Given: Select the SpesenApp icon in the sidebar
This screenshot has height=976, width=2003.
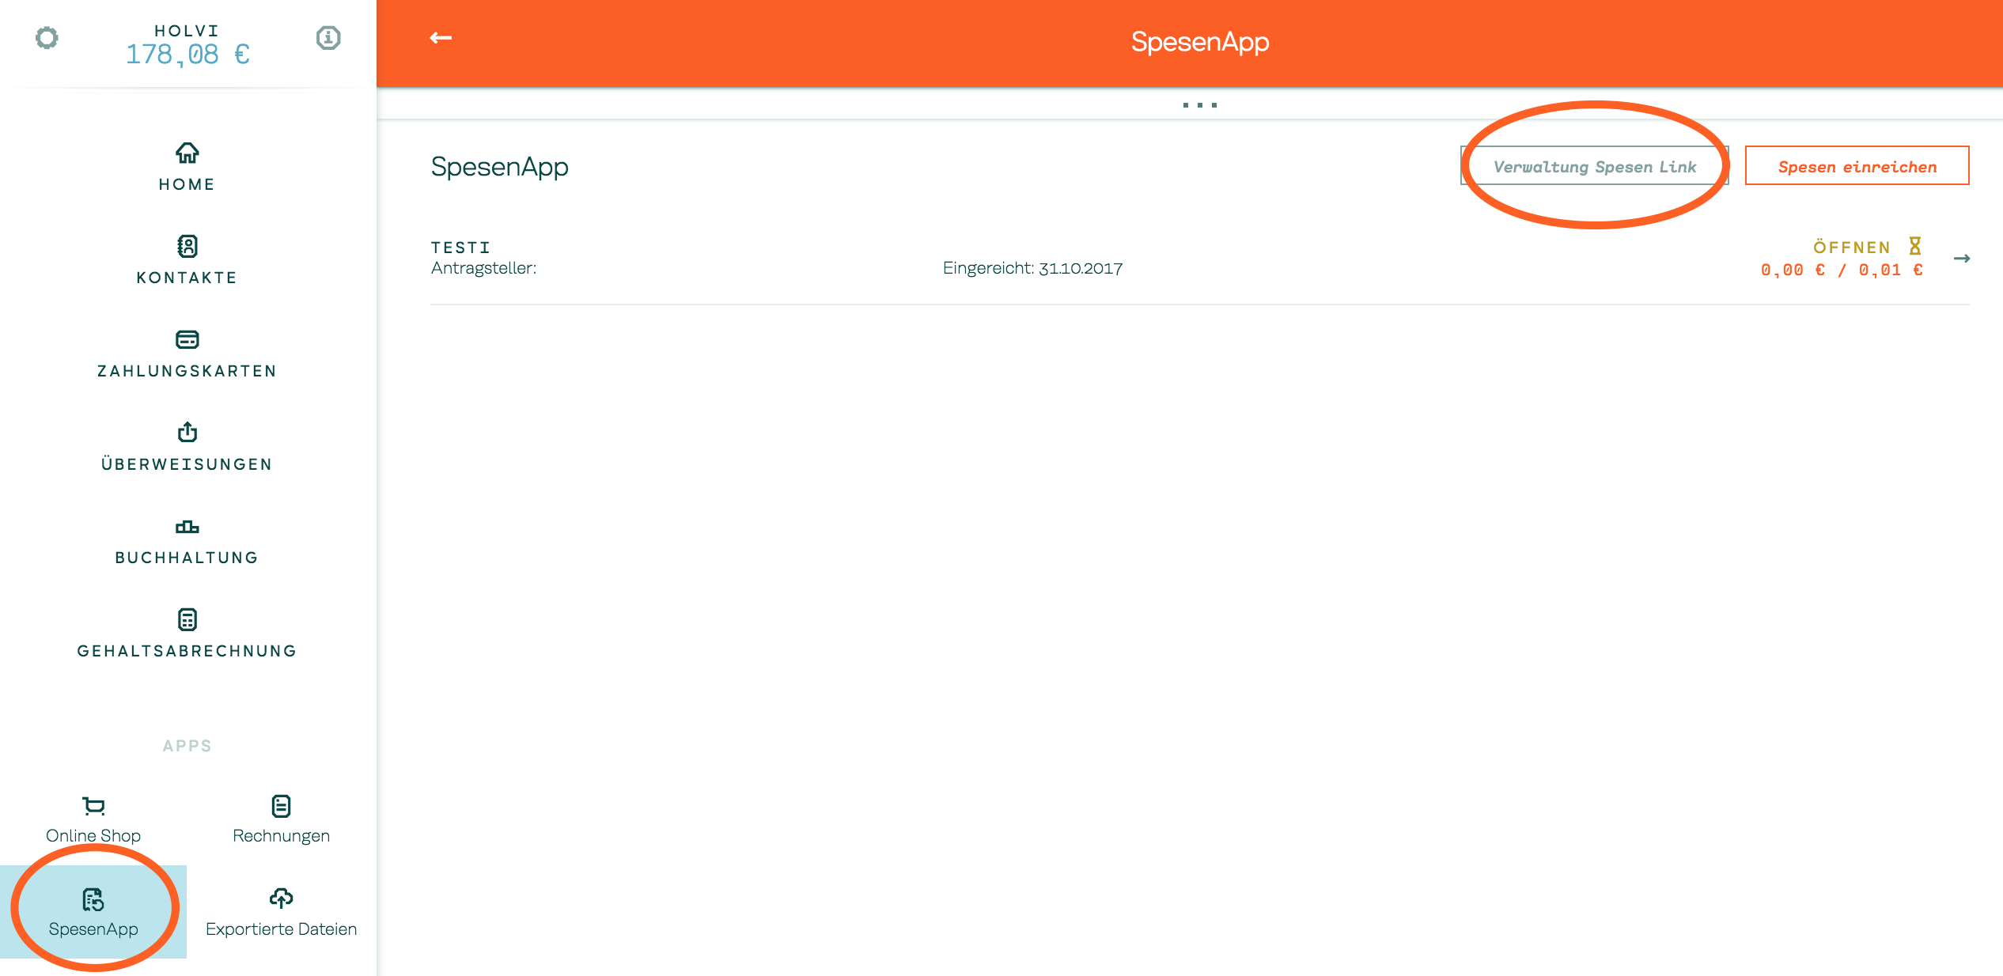Looking at the screenshot, I should (93, 899).
